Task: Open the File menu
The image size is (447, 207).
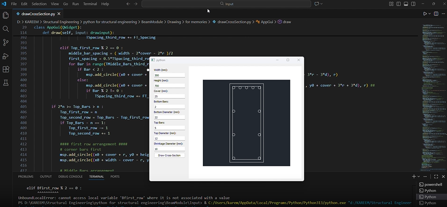Action: (13, 4)
